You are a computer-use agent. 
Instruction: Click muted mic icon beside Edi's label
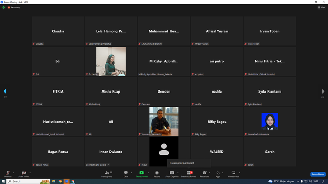click(x=34, y=74)
